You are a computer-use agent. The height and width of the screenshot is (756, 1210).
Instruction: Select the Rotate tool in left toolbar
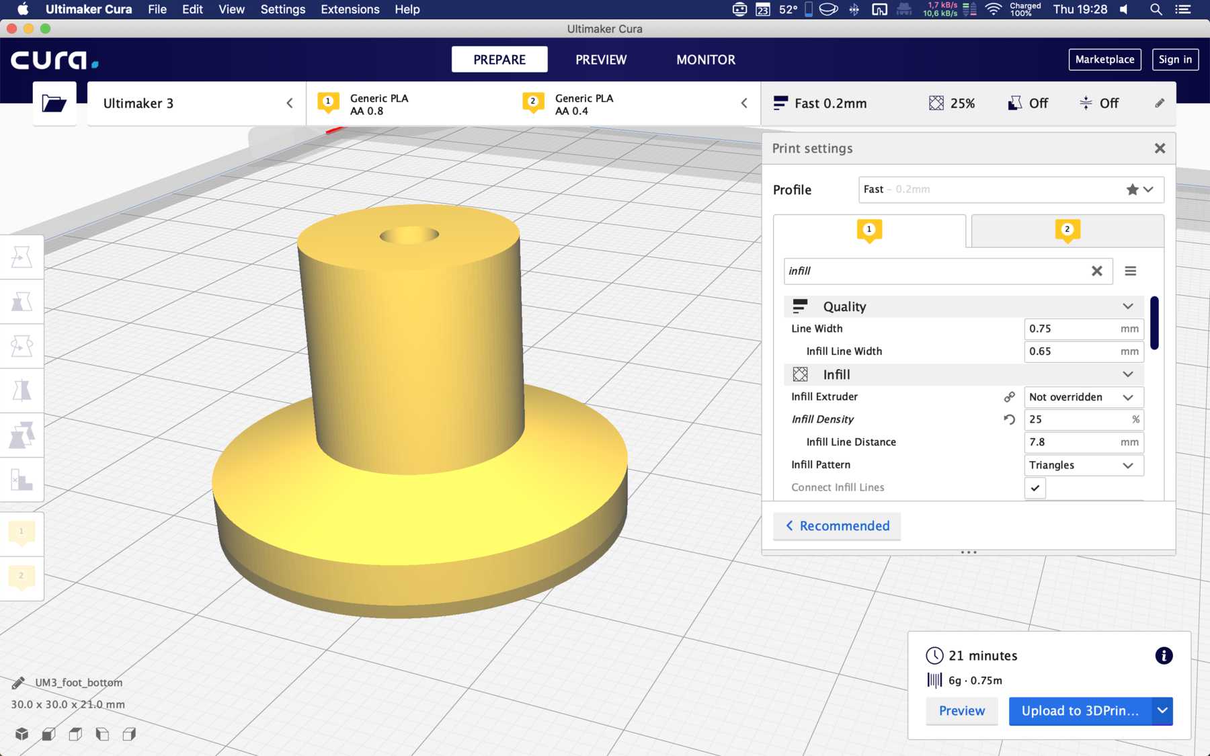tap(22, 346)
